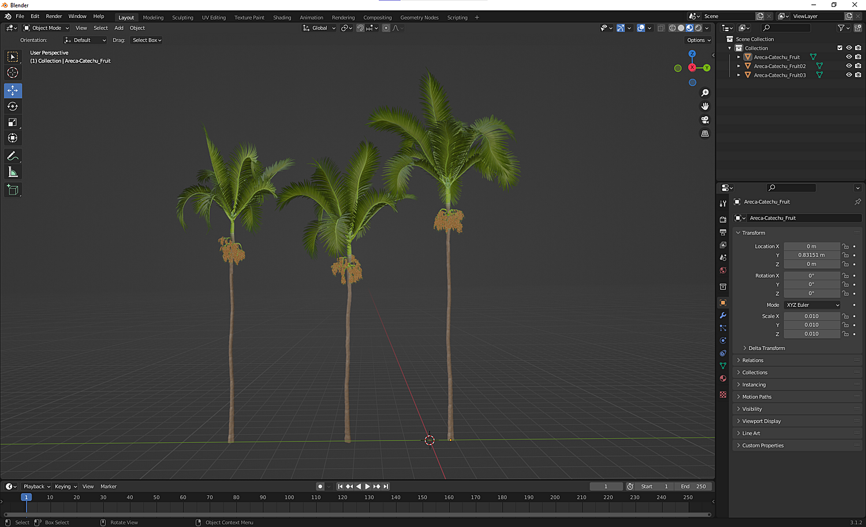This screenshot has width=866, height=527.
Task: Toggle eye icon for Areca-Catechu_Fruit03
Action: pyautogui.click(x=849, y=75)
